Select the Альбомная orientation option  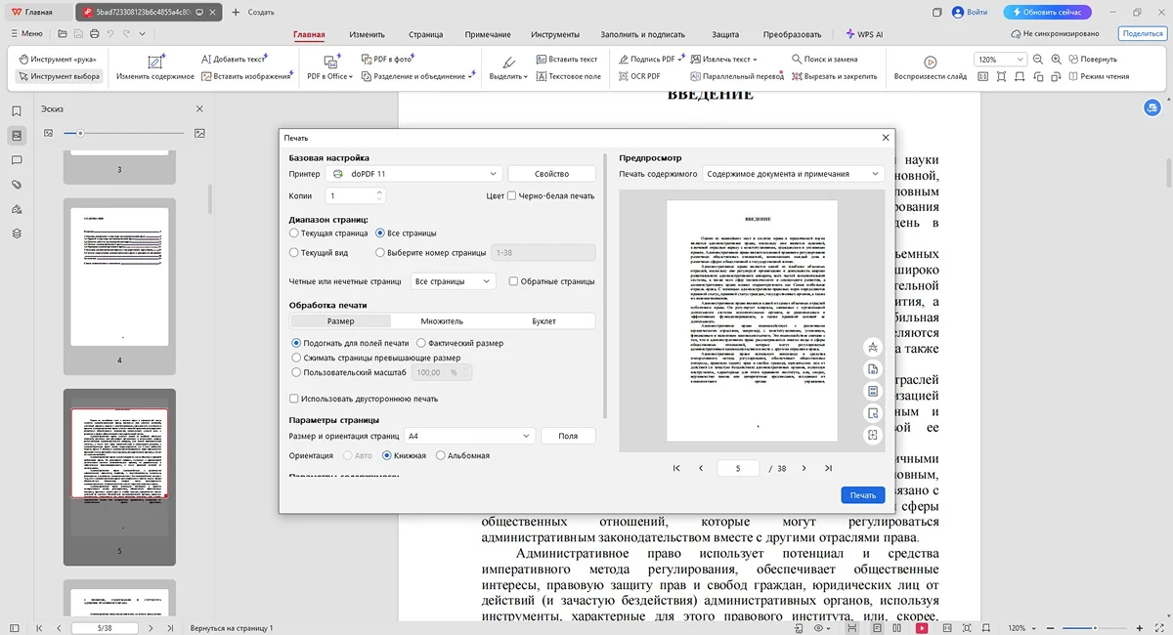pyautogui.click(x=441, y=455)
